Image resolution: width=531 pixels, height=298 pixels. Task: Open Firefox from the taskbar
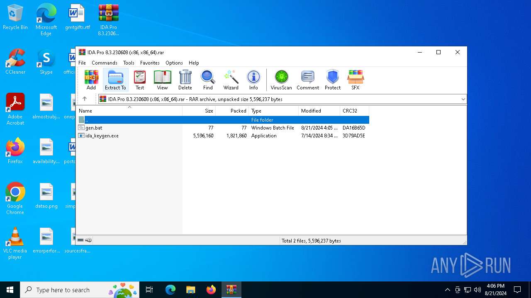(211, 290)
